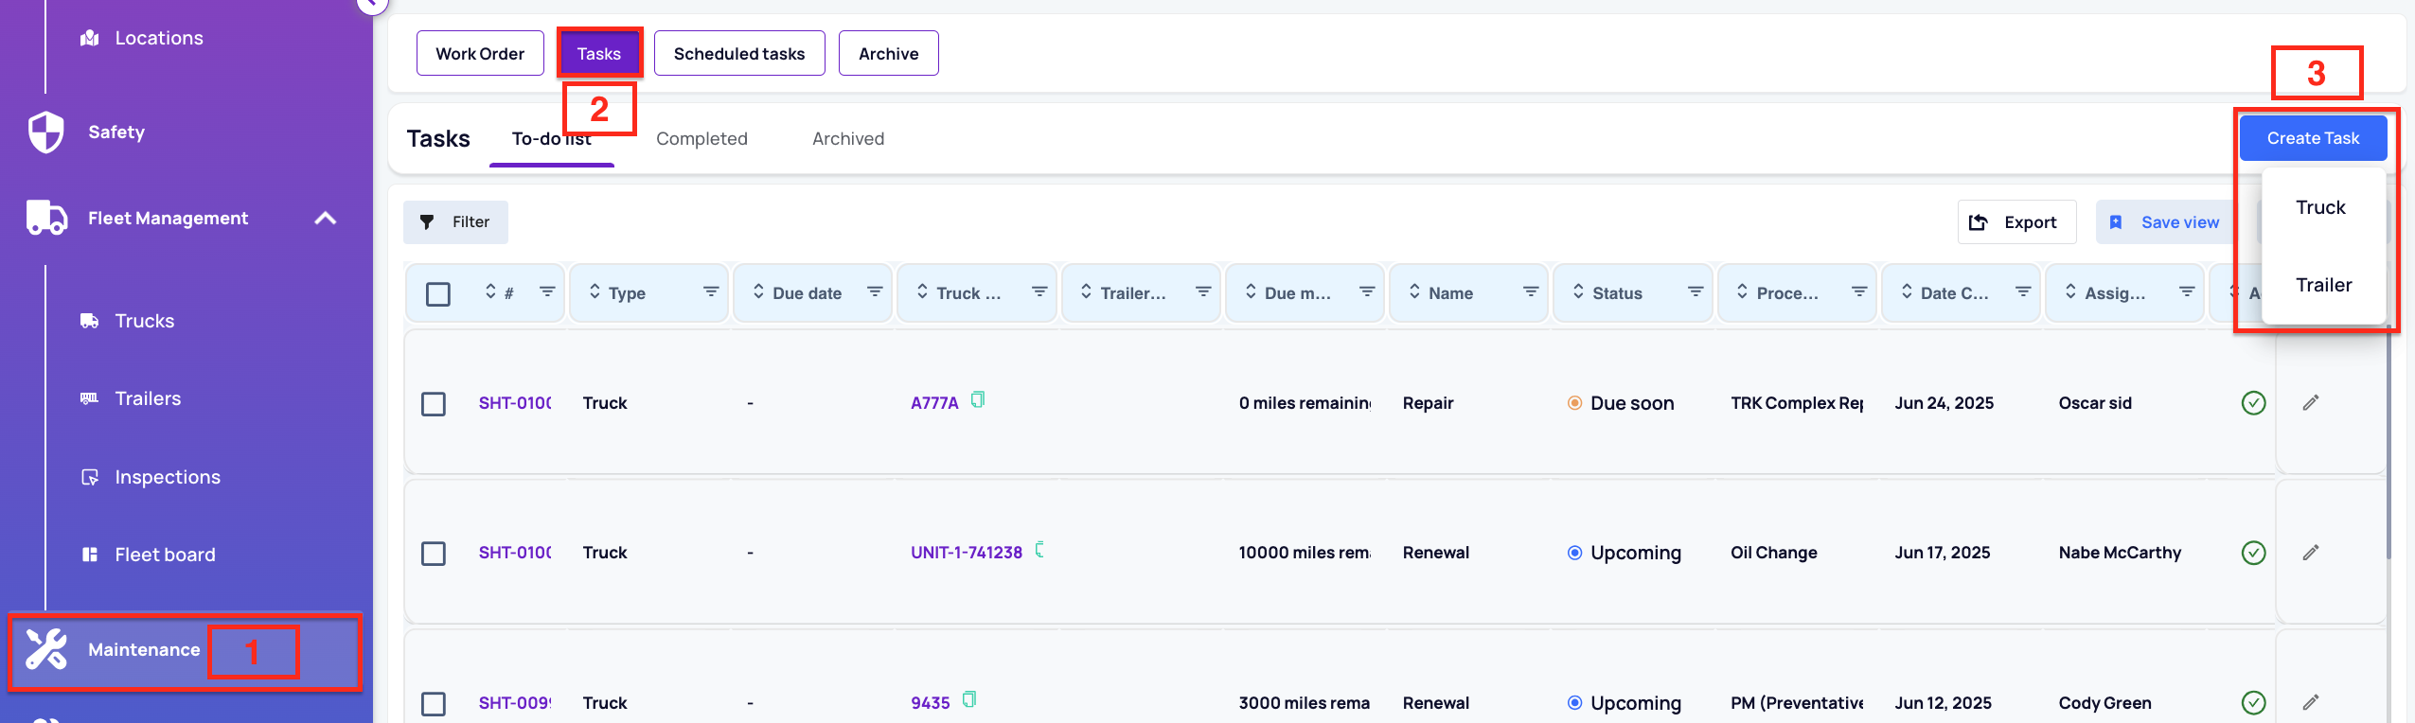The image size is (2415, 723).
Task: Click the Trailers small trailer icon
Action: click(x=90, y=398)
